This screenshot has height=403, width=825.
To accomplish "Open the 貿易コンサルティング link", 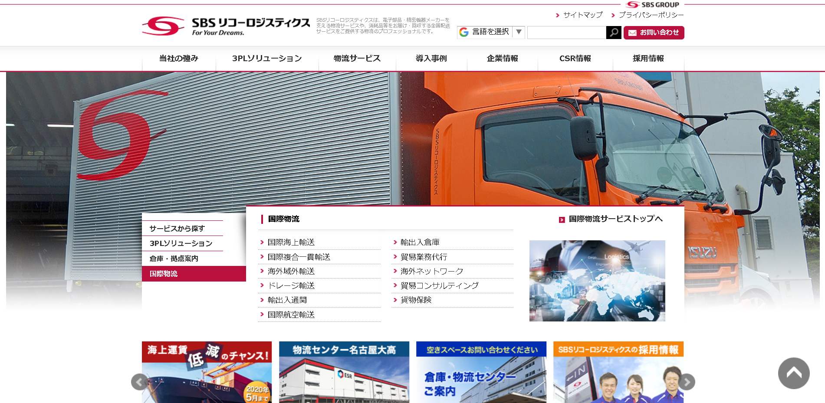I will point(439,285).
